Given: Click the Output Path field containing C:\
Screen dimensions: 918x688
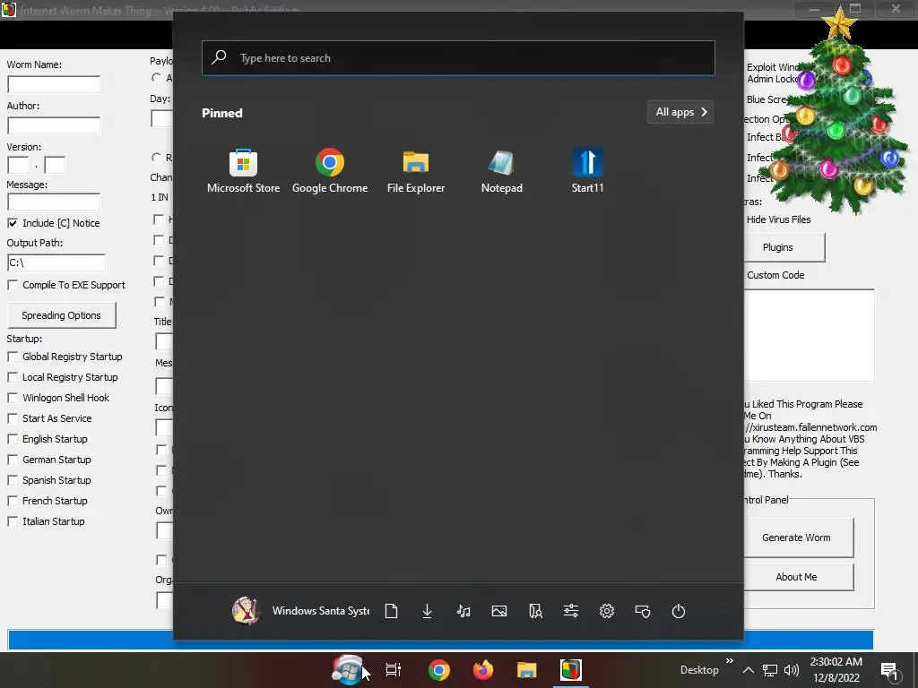Looking at the screenshot, I should [x=56, y=262].
